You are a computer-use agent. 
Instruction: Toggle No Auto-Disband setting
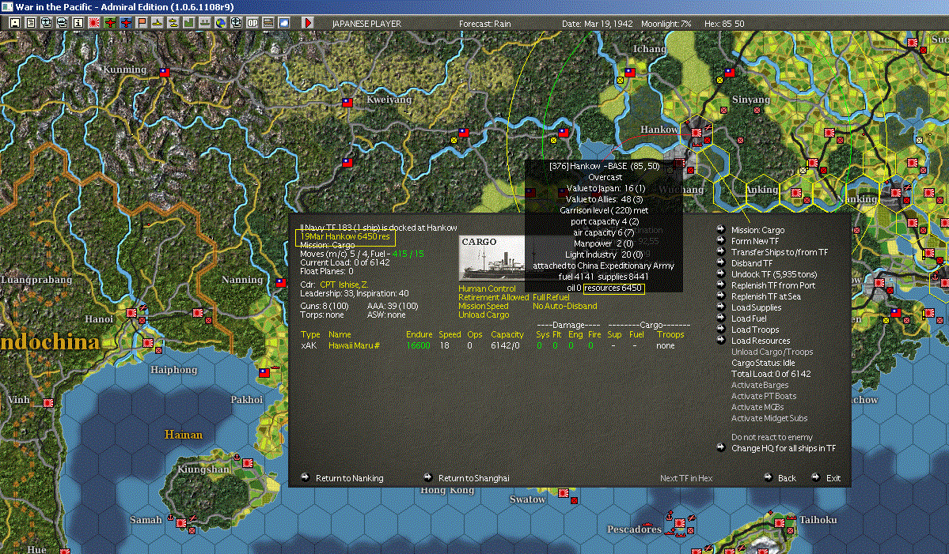pyautogui.click(x=564, y=307)
